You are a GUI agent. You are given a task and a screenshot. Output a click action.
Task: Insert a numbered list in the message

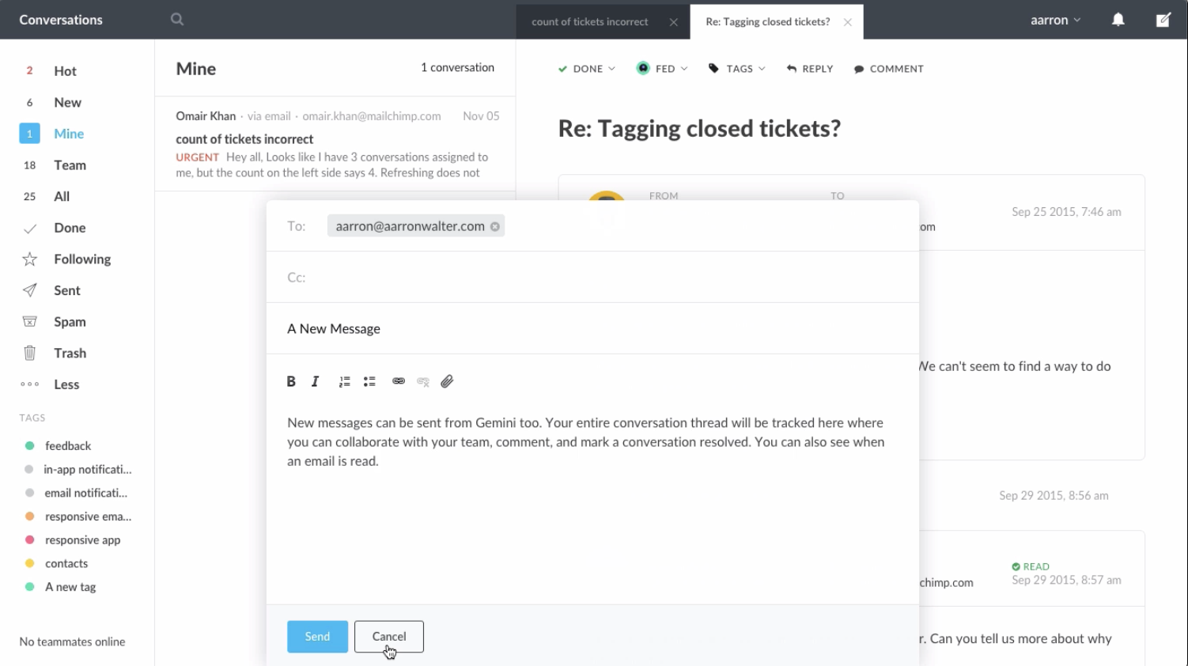(344, 381)
